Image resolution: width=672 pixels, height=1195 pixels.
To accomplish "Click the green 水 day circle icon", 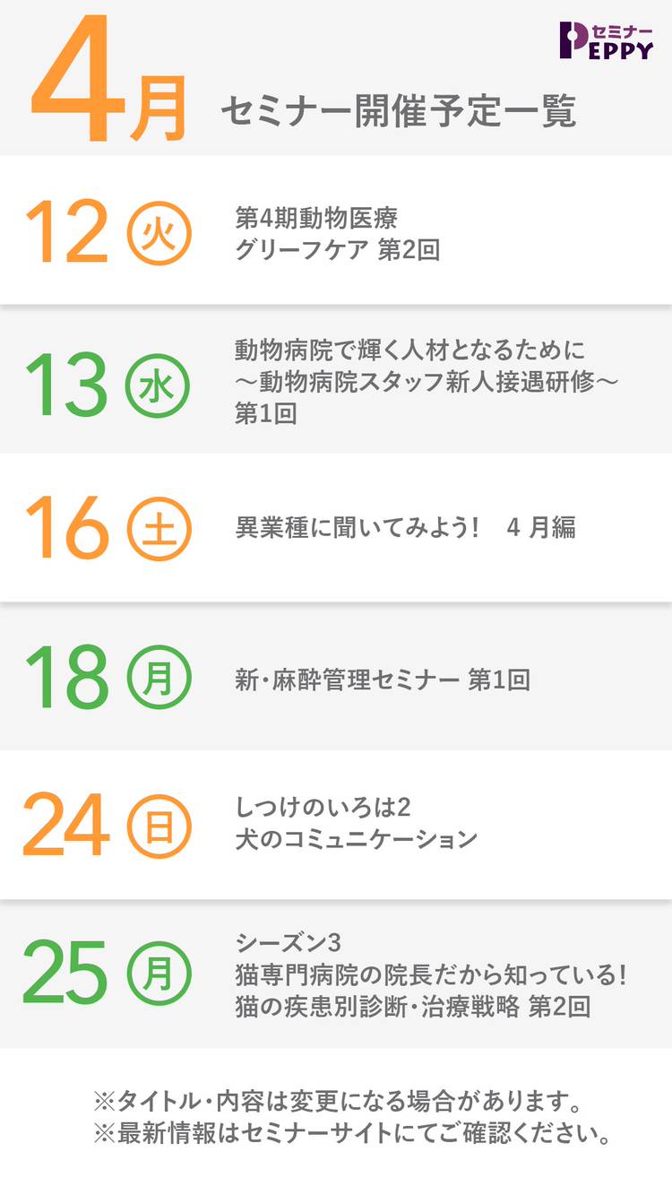I will click(x=159, y=385).
